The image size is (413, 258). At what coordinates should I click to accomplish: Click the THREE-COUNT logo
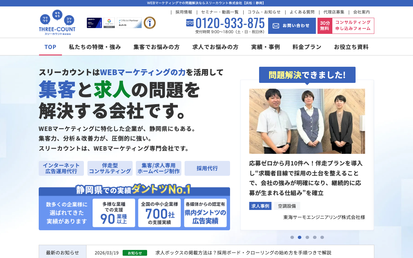[57, 23]
